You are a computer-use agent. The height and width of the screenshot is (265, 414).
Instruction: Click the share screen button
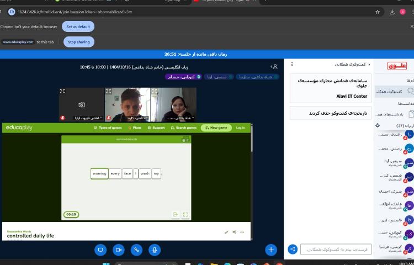tap(100, 250)
